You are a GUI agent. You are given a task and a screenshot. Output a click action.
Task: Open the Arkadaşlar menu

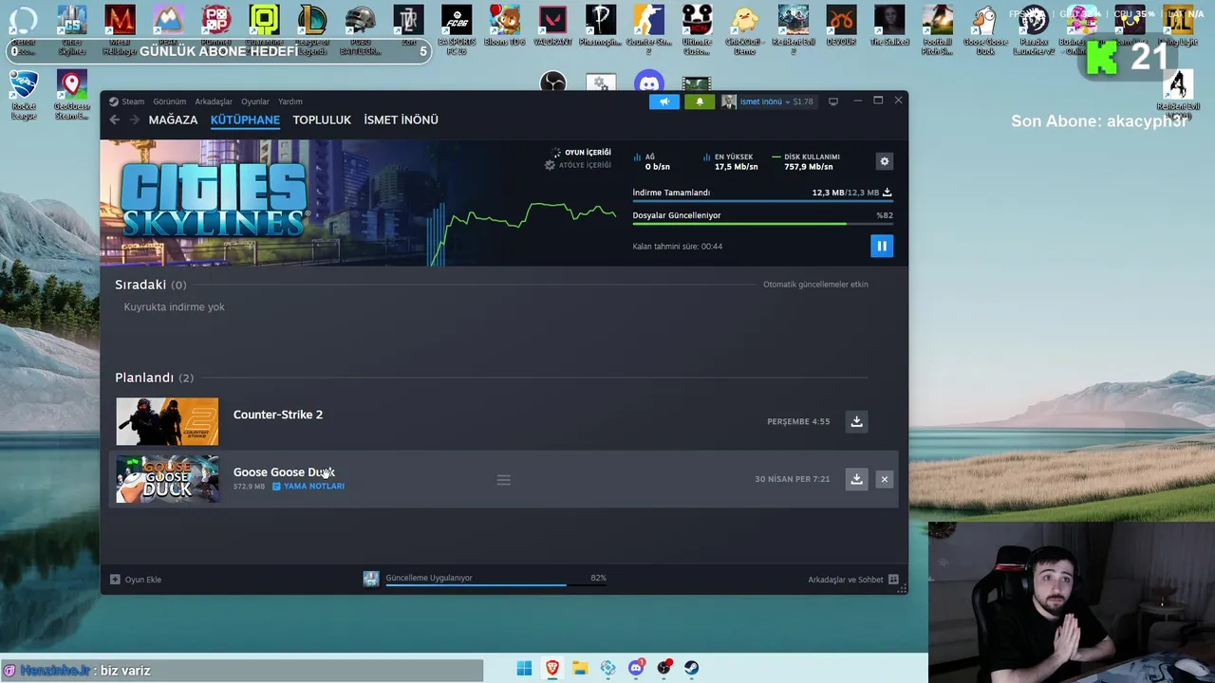214,102
